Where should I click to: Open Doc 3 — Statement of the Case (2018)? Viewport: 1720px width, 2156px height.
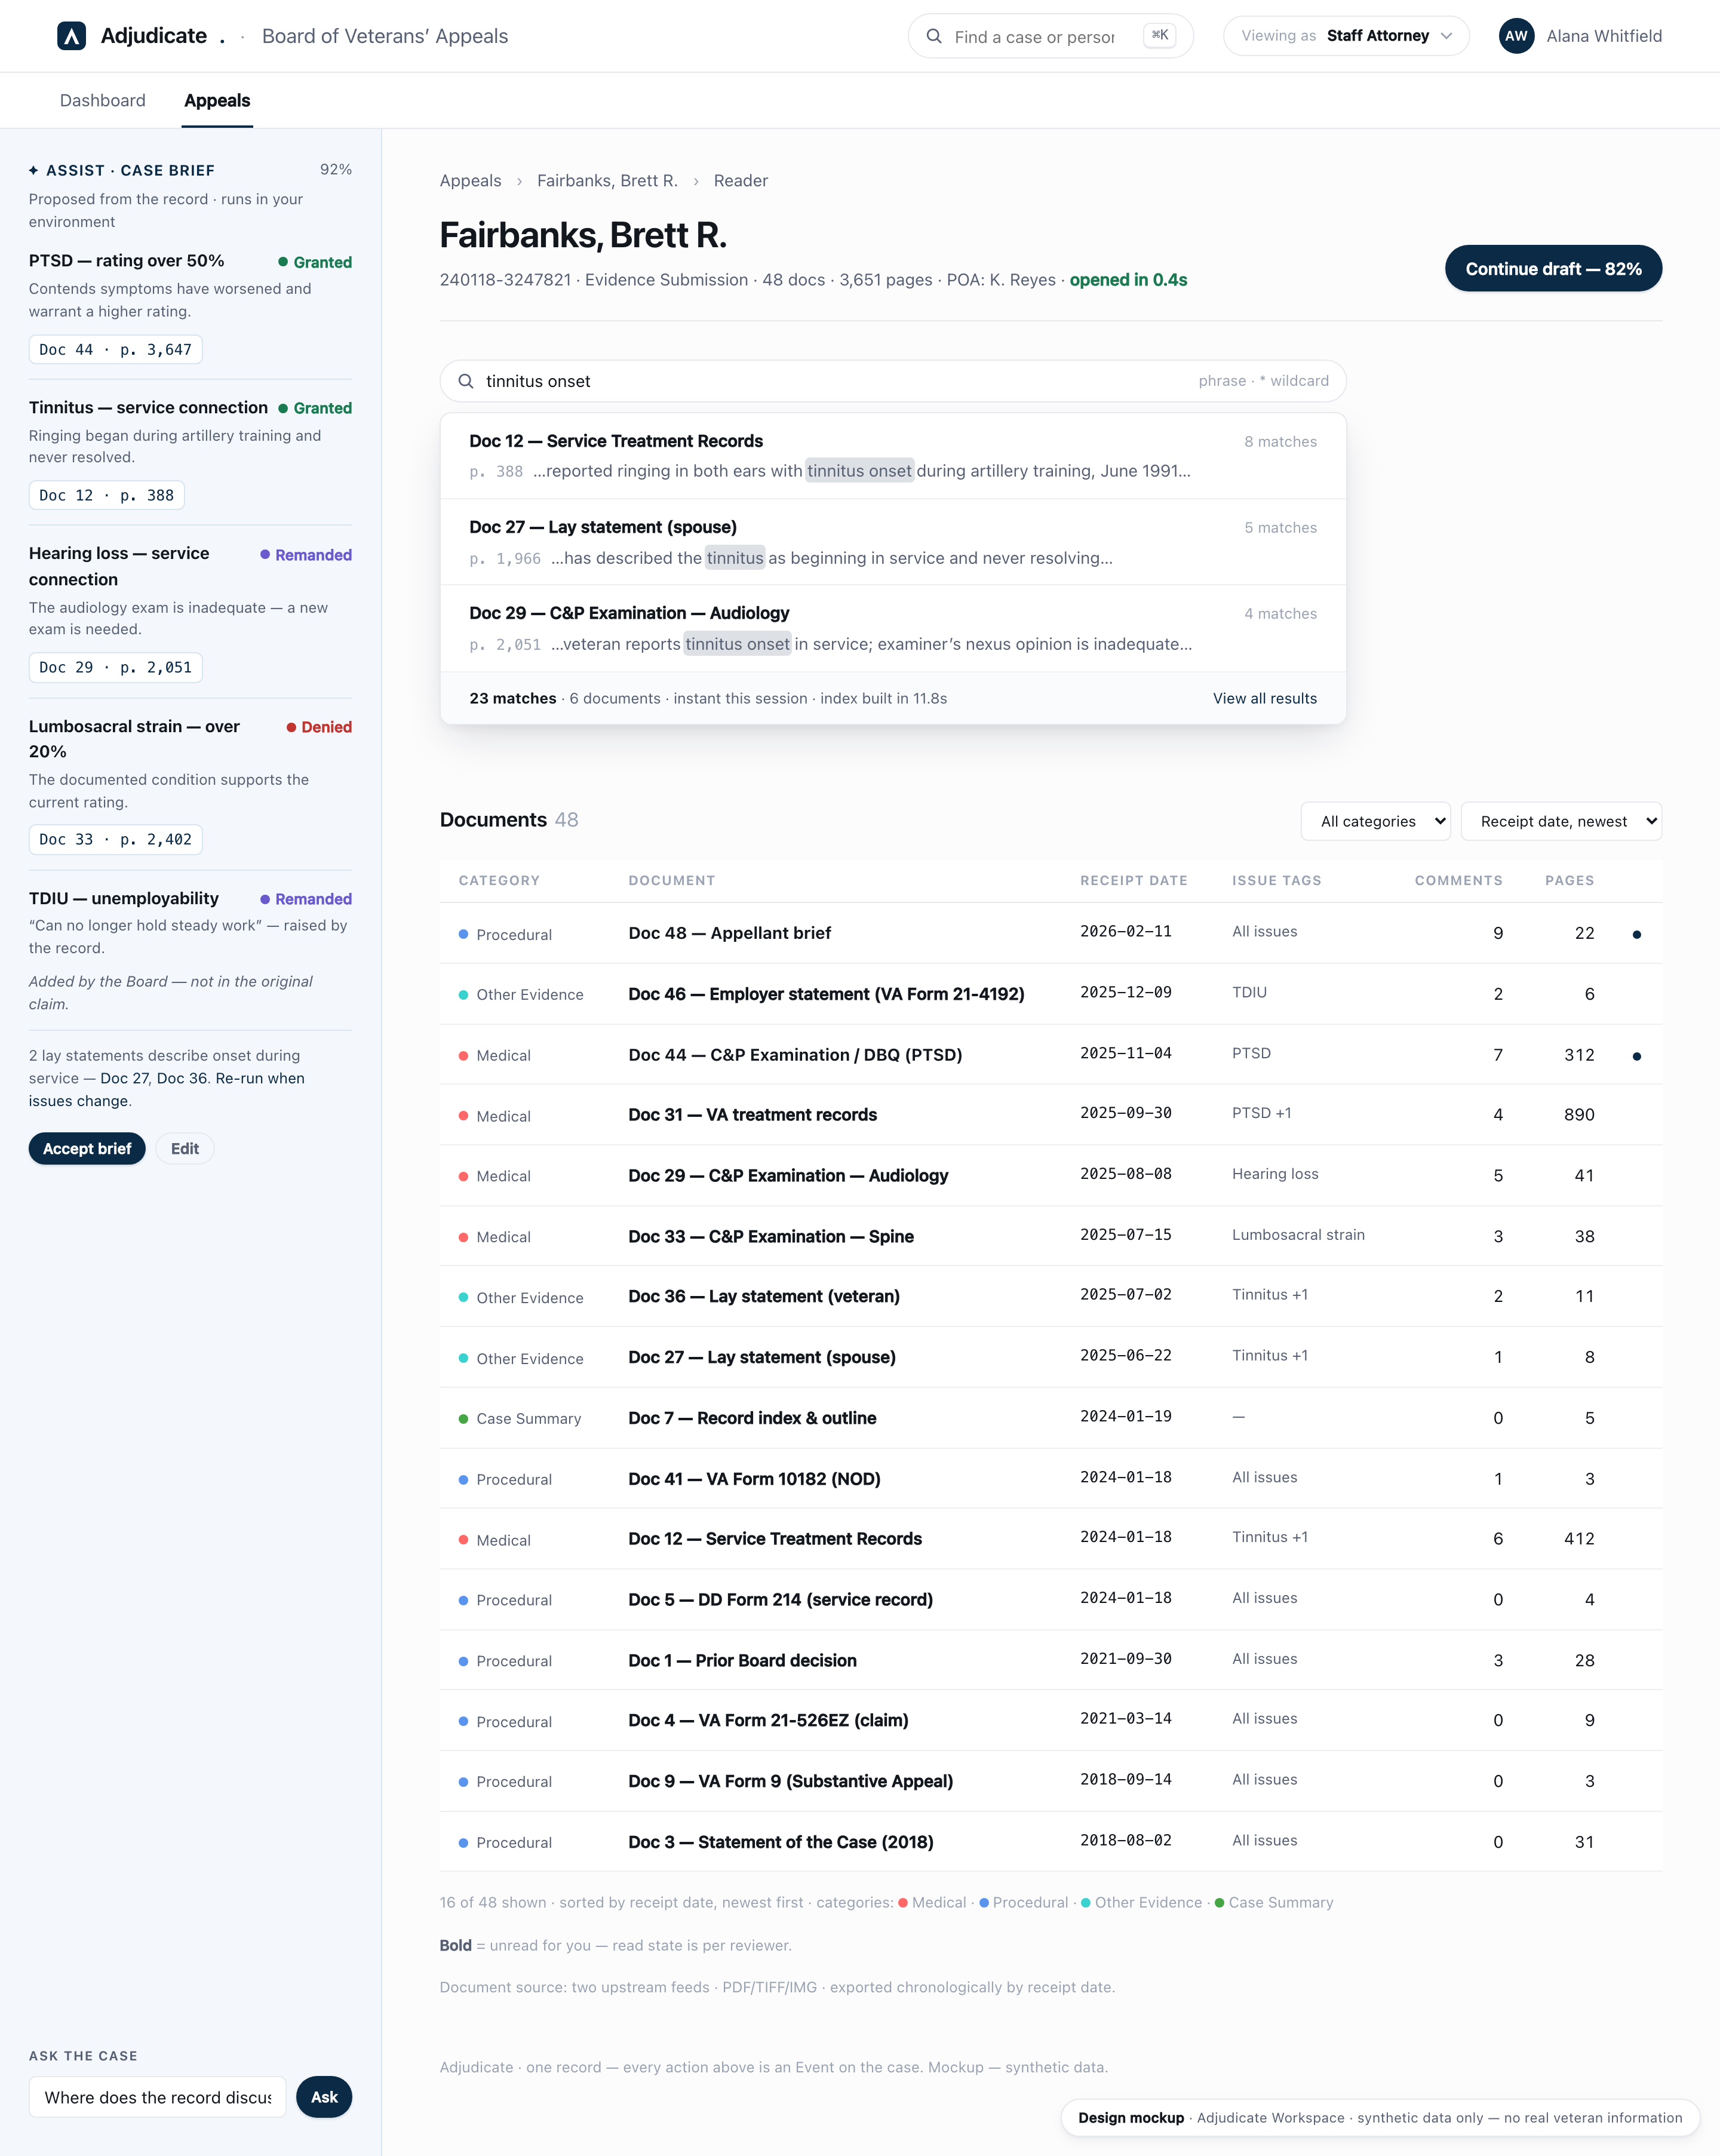coord(781,1842)
